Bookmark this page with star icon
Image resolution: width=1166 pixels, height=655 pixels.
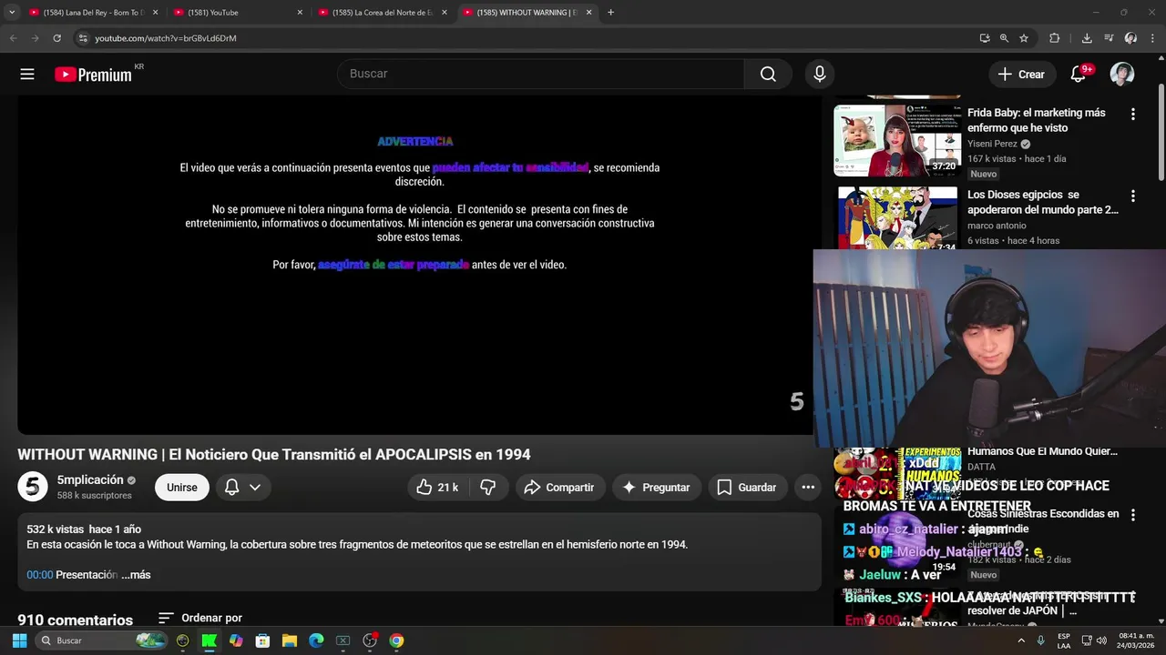click(x=1024, y=38)
